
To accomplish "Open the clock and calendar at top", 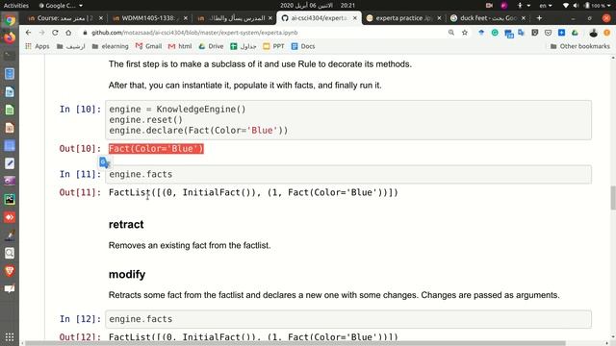I will [318, 6].
